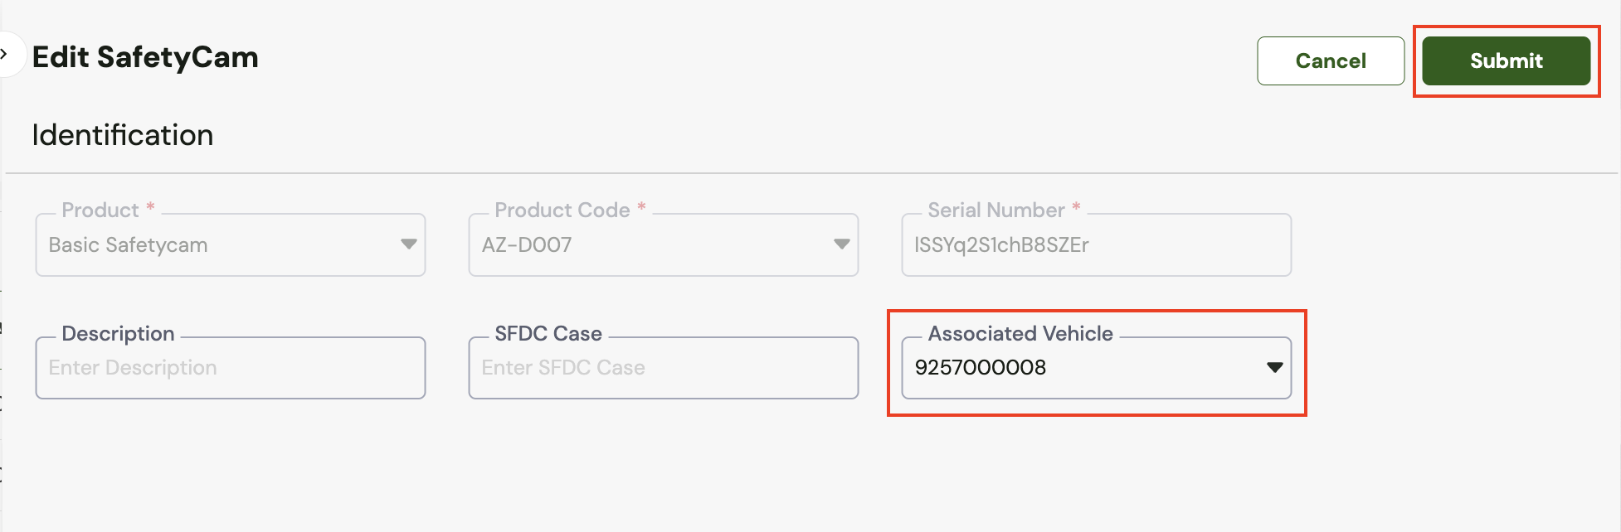Click the Identification section heading
The height and width of the screenshot is (532, 1621).
pos(123,135)
